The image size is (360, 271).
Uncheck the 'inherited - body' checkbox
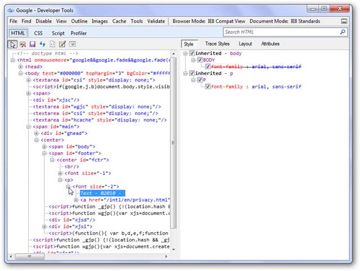click(192, 53)
